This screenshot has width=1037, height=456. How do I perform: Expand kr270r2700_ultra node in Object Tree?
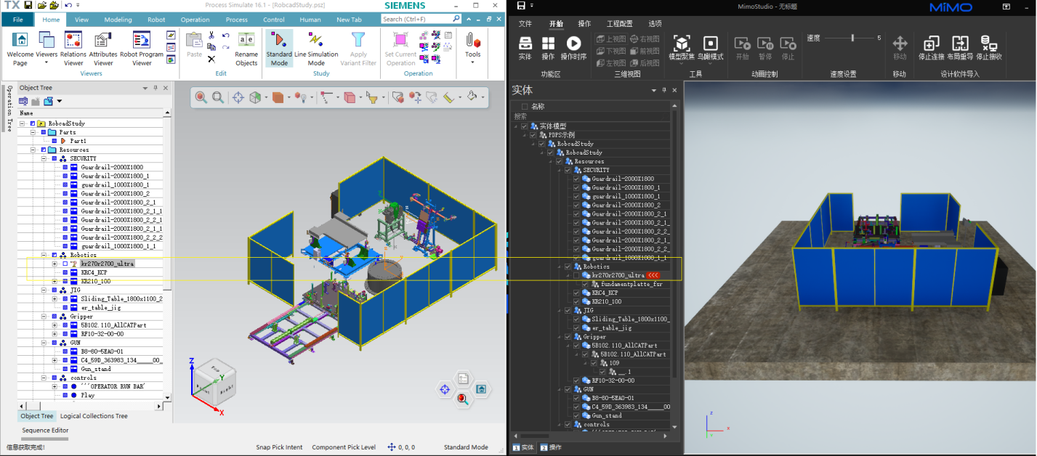55,264
